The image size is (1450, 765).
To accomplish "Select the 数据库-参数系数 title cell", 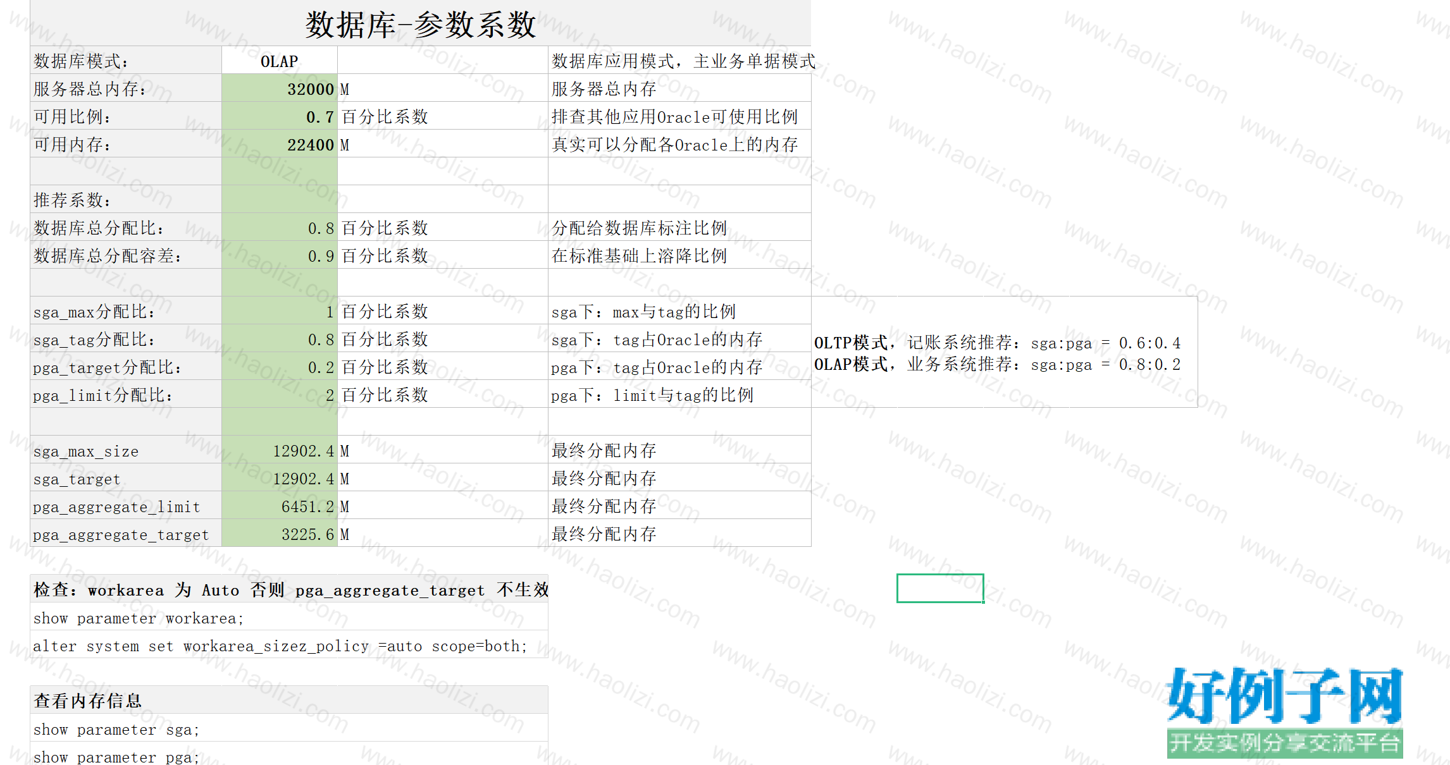I will [x=421, y=23].
